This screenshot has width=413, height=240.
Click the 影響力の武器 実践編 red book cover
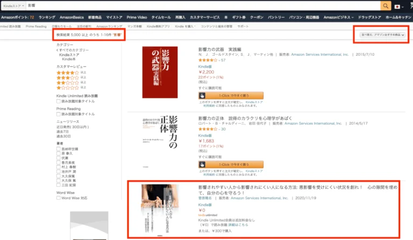pos(160,72)
